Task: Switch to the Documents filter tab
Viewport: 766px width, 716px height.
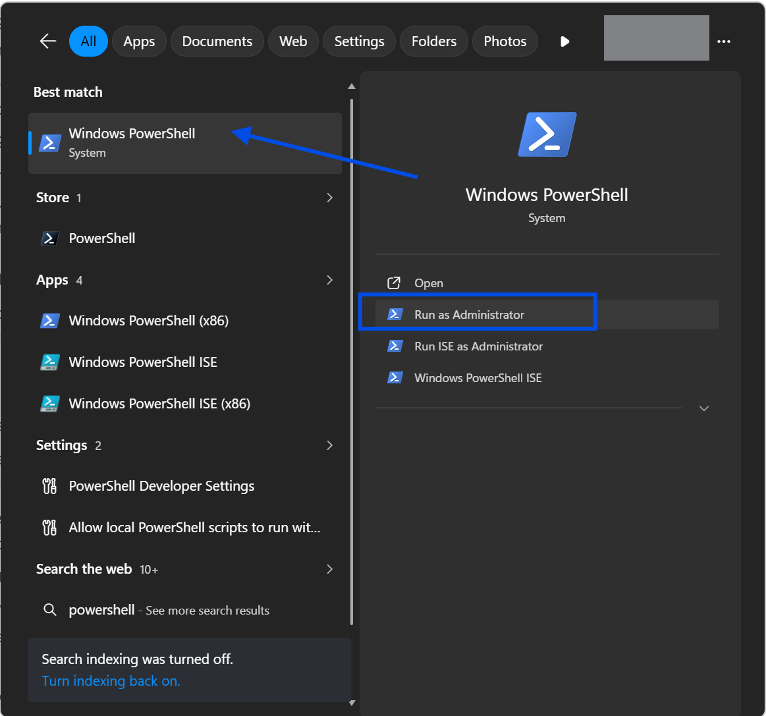Action: 217,41
